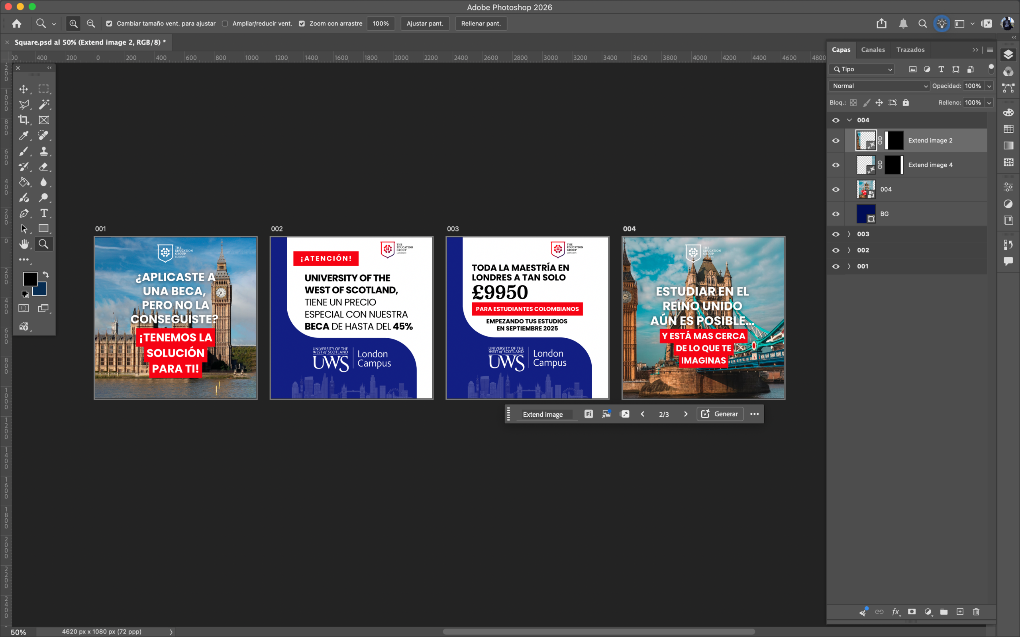Select the Move tool
Screen dimensions: 1020x637
click(x=24, y=89)
